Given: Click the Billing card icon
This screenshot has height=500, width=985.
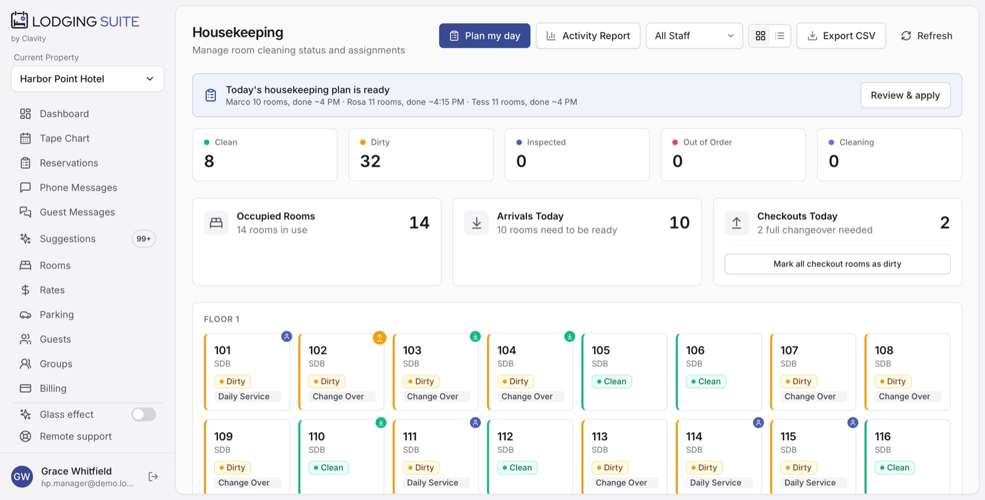Looking at the screenshot, I should coord(25,389).
